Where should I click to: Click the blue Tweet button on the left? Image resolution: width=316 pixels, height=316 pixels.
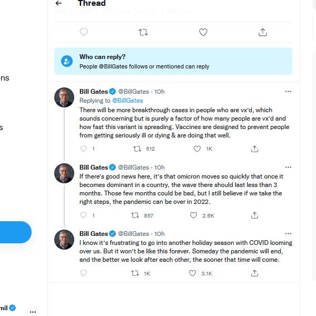click(x=15, y=232)
